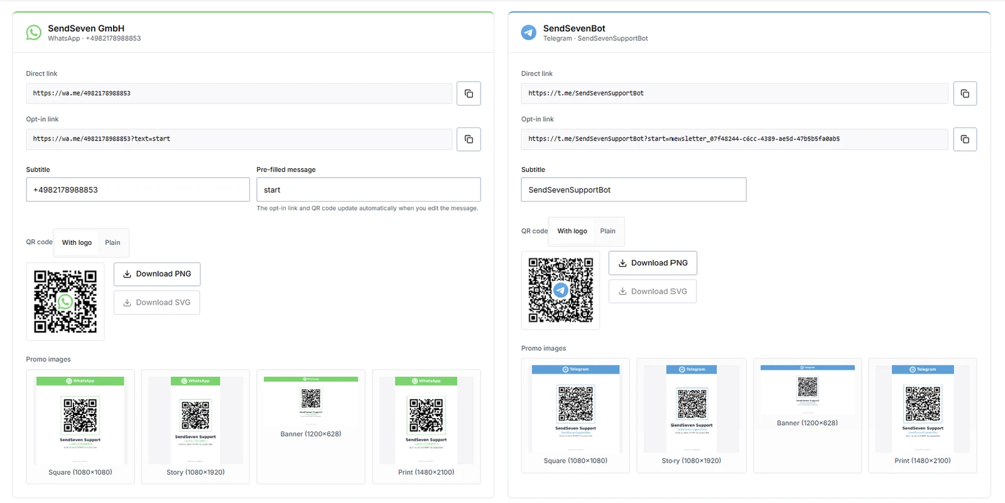Download WhatsApp QR code as PNG

click(x=157, y=274)
